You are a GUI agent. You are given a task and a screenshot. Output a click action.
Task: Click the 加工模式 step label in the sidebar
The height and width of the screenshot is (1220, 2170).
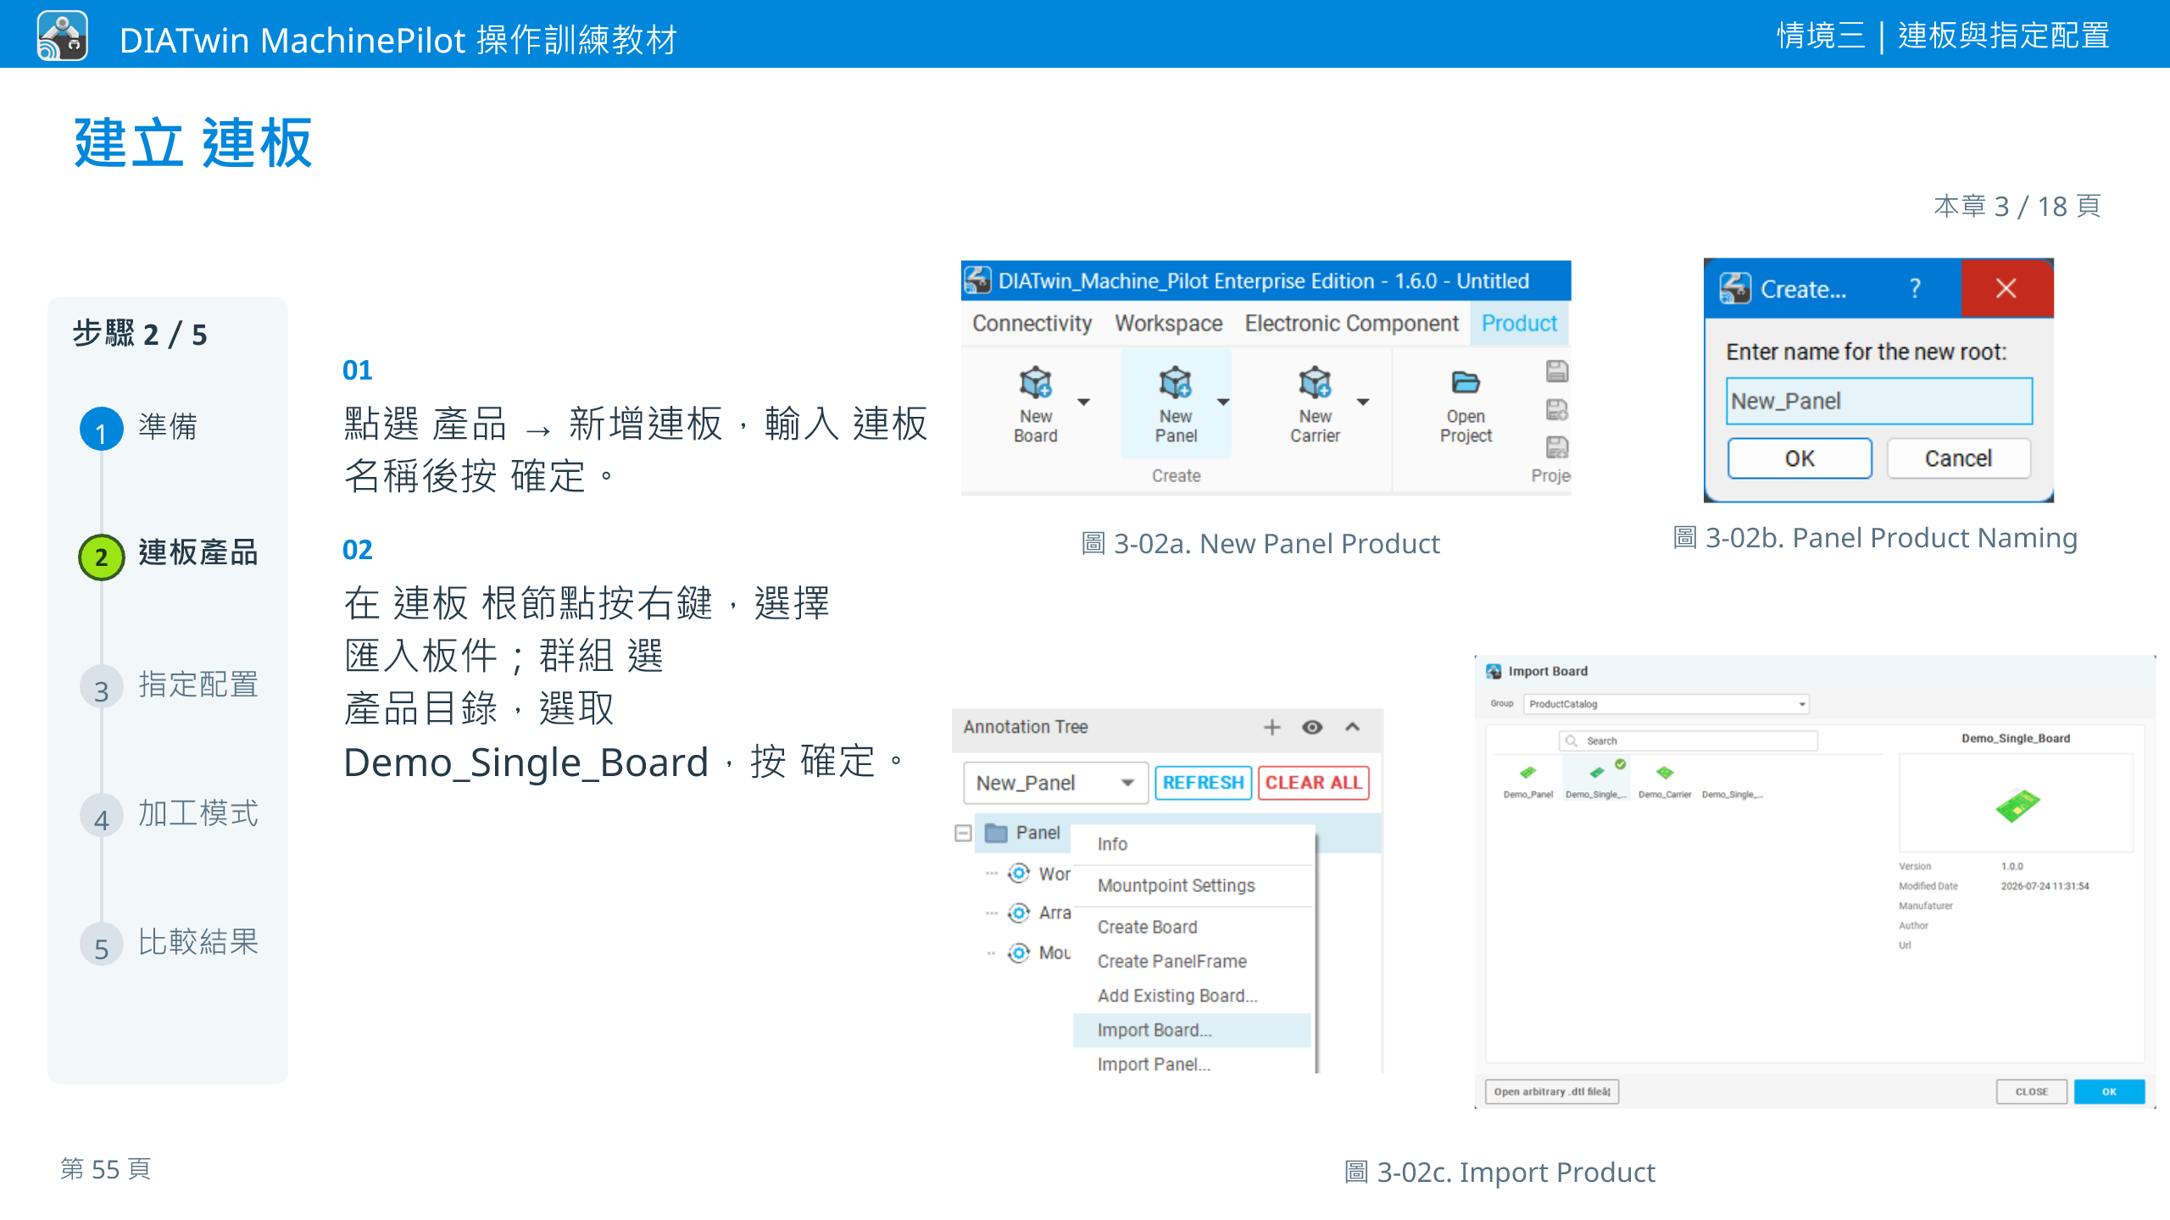point(198,813)
